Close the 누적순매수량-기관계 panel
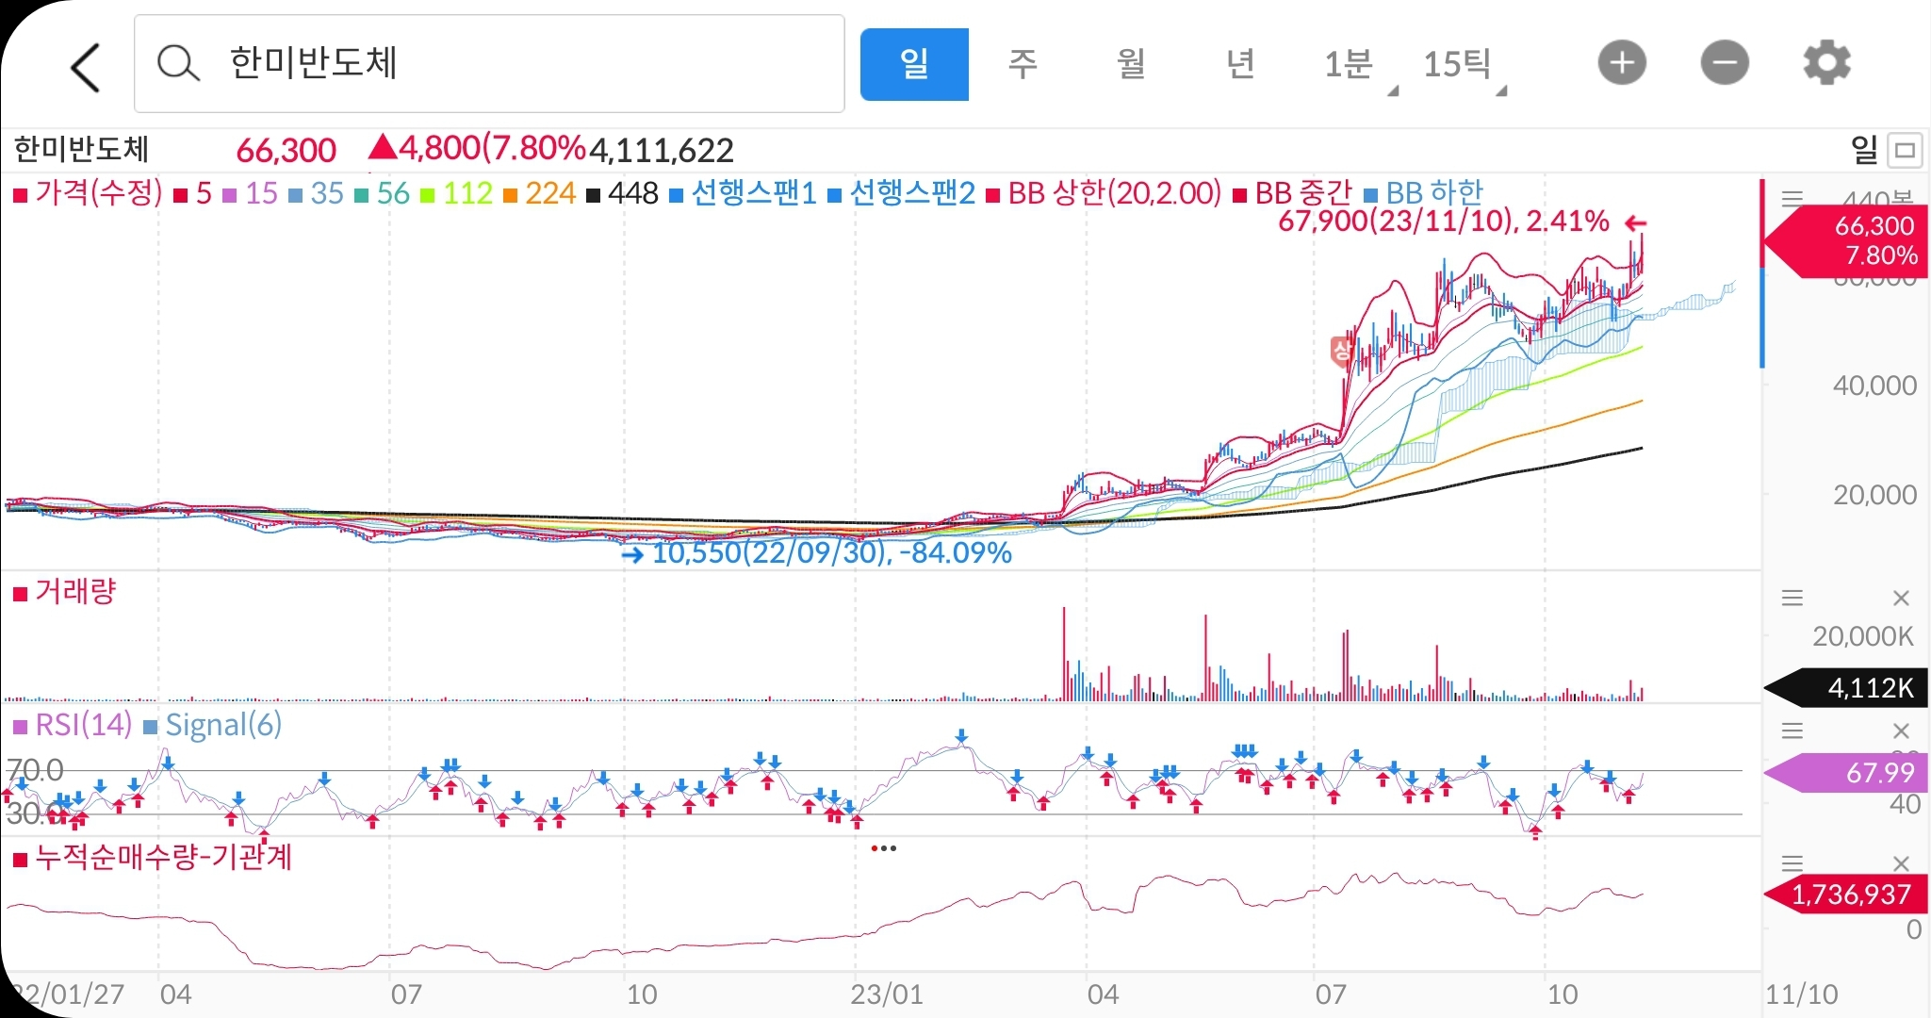The width and height of the screenshot is (1931, 1018). (1901, 862)
